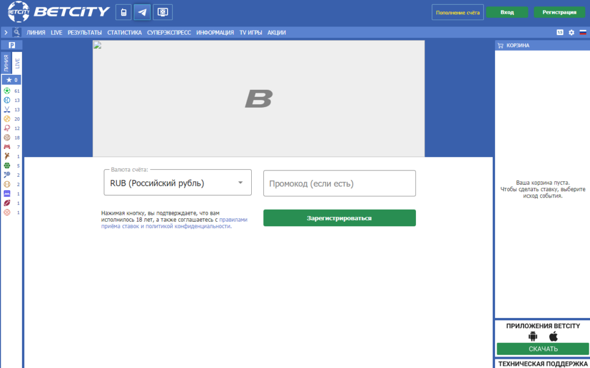
Task: Open ЛИНИЯ in top navigation
Action: 36,33
